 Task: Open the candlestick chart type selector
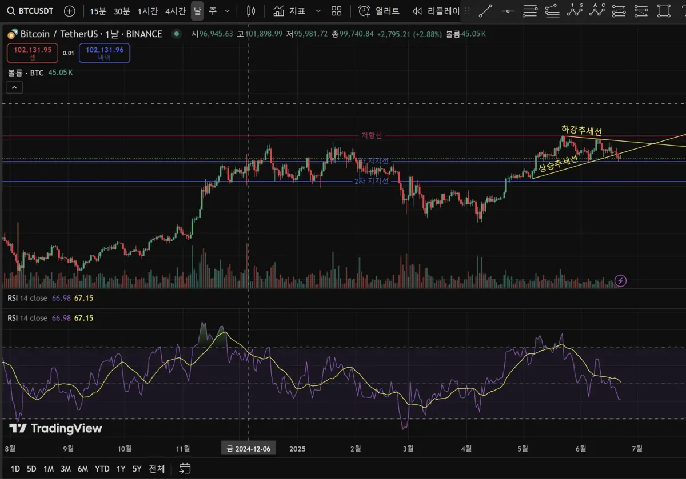(250, 11)
